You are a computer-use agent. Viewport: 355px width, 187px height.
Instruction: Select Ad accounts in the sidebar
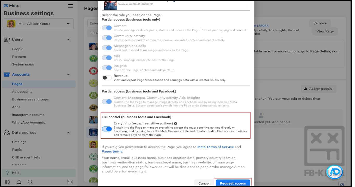point(22,92)
